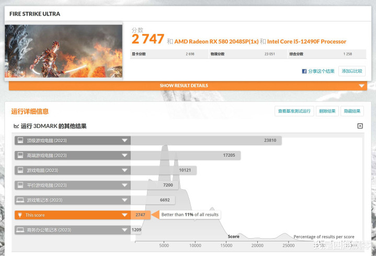Image resolution: width=376 pixels, height=256 pixels.
Task: Expand the 商务办公笔记本 (2023) dropdown
Action: (124, 230)
